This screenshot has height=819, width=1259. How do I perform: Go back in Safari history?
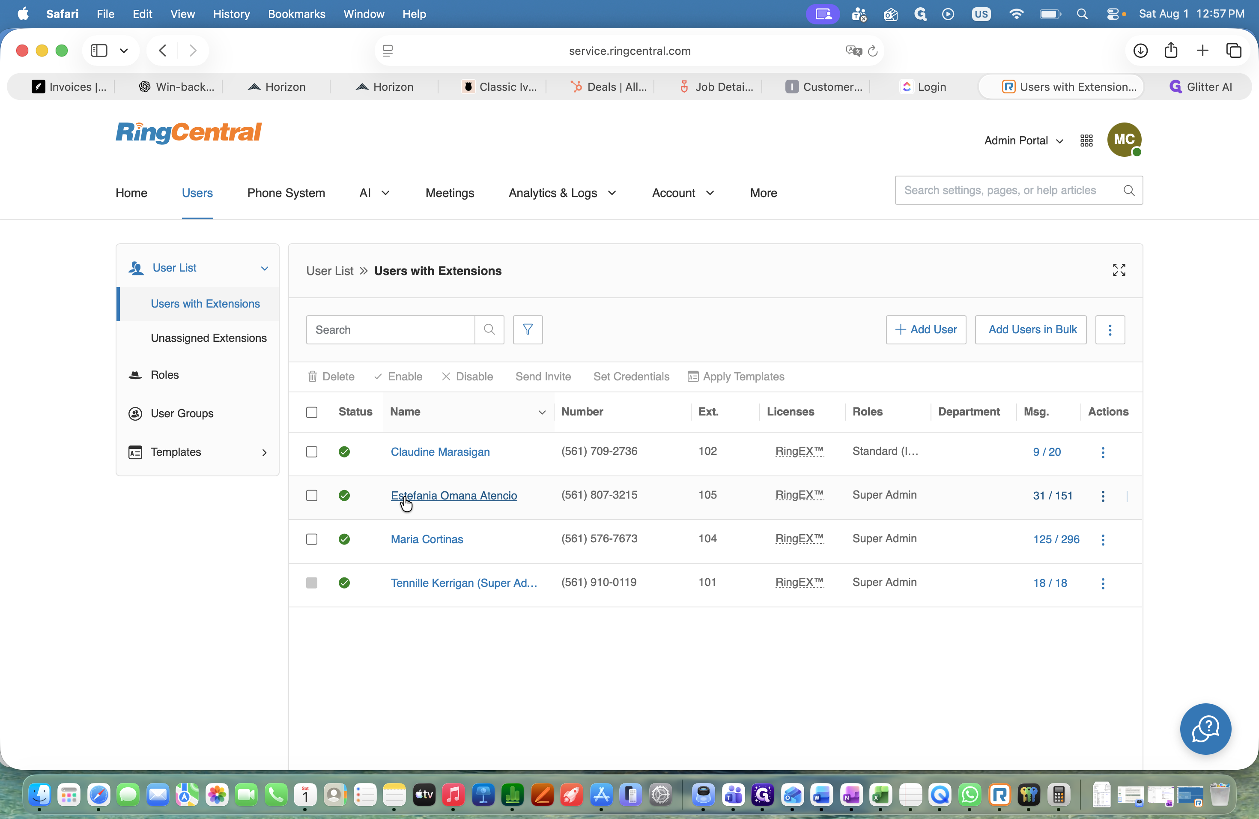tap(163, 51)
